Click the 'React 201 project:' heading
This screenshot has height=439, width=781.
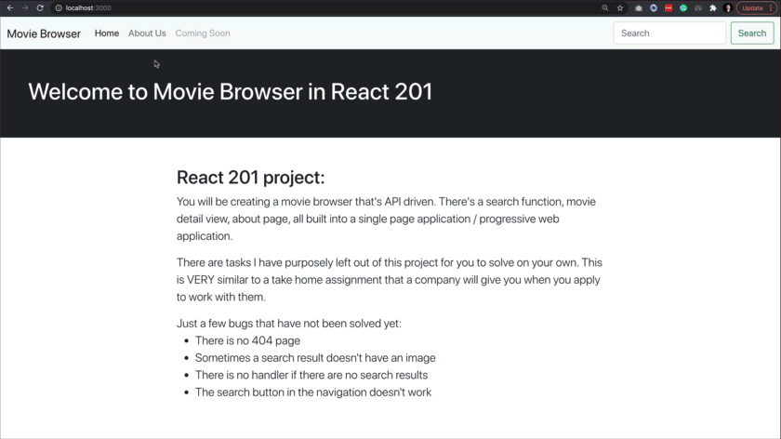pos(250,178)
